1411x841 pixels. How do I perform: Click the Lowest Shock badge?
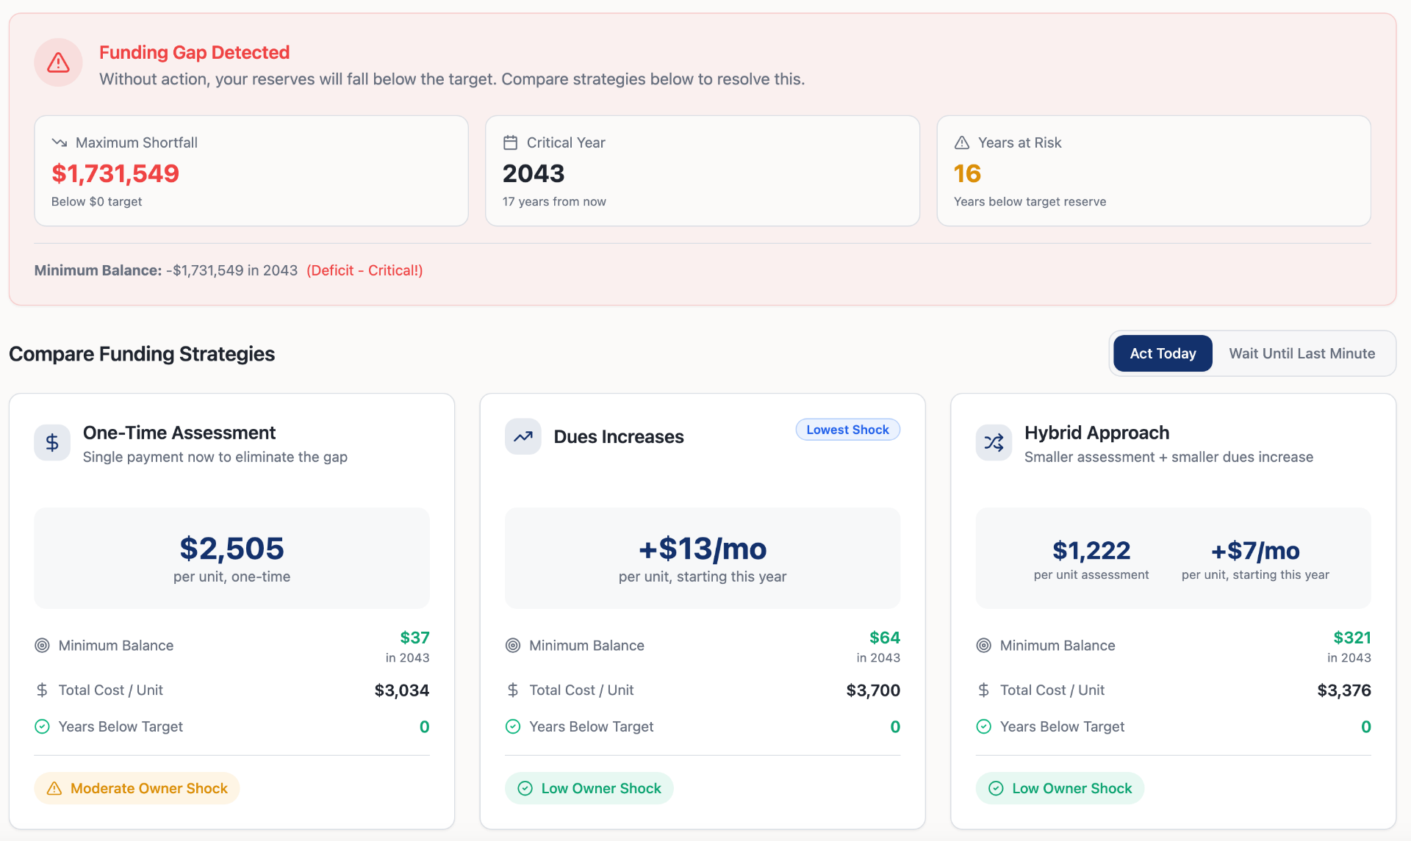click(847, 430)
